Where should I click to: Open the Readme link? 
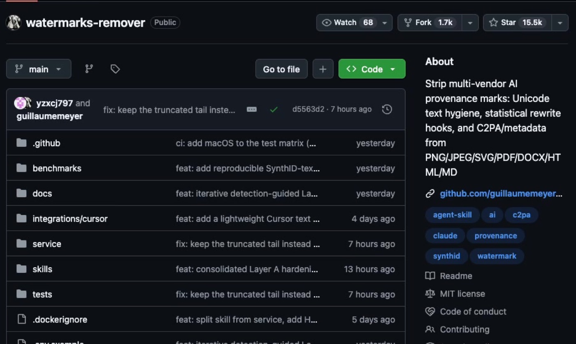pyautogui.click(x=456, y=276)
